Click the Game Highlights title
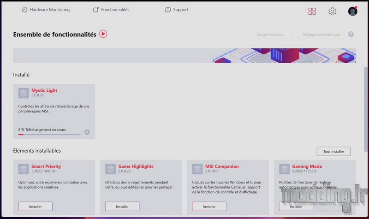The height and width of the screenshot is (219, 369). point(136,166)
